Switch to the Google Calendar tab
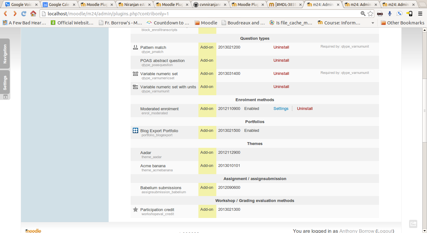The height and width of the screenshot is (233, 427). click(x=58, y=4)
